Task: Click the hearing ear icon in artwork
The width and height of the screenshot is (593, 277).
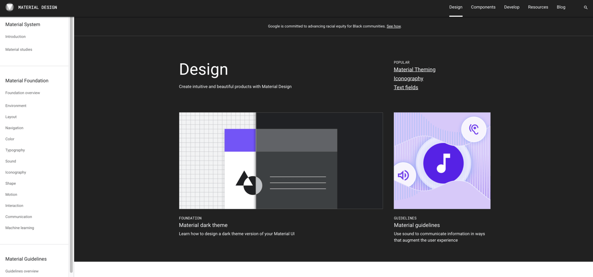Action: (x=474, y=129)
